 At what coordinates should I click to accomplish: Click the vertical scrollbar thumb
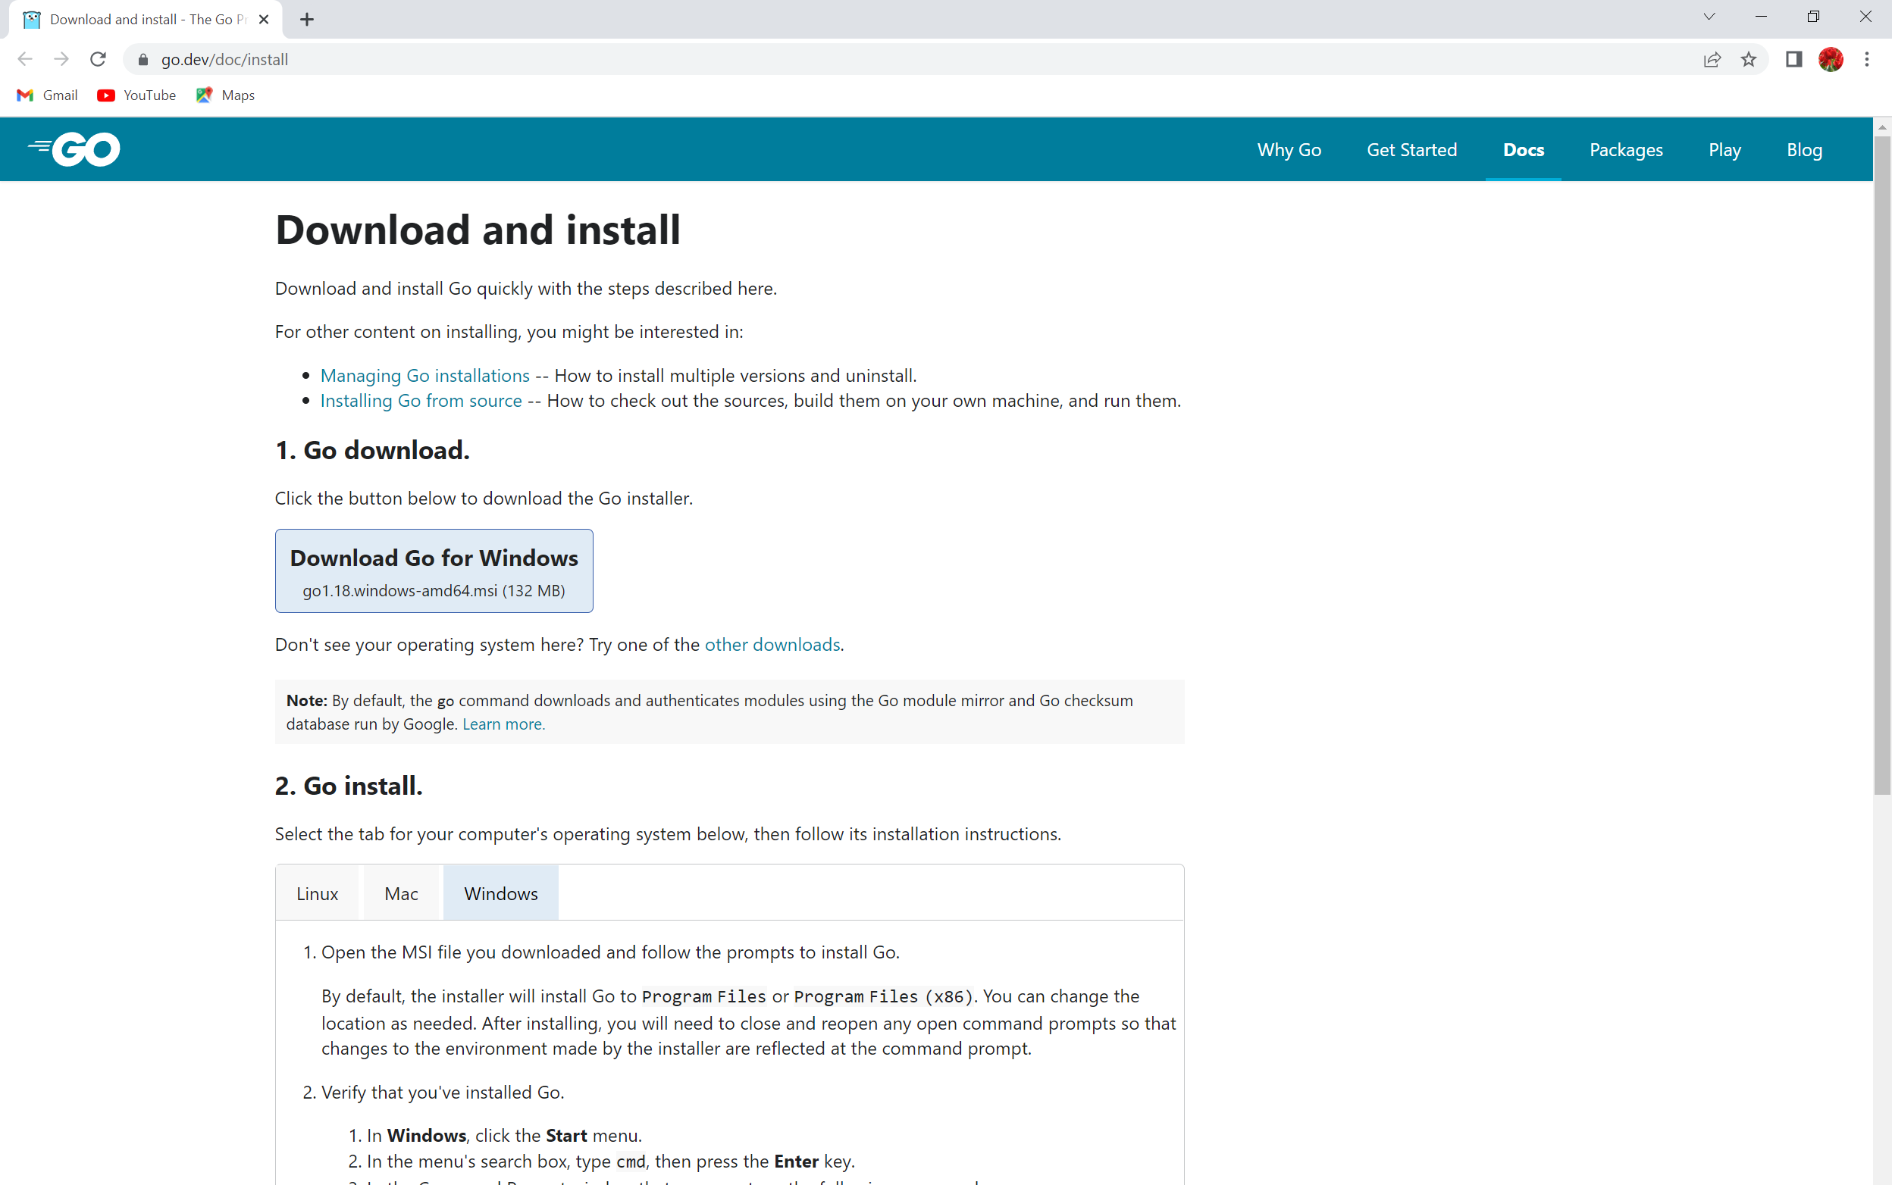(1882, 464)
